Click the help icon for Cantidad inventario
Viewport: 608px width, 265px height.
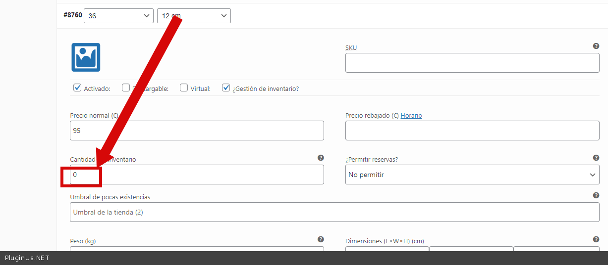point(321,158)
